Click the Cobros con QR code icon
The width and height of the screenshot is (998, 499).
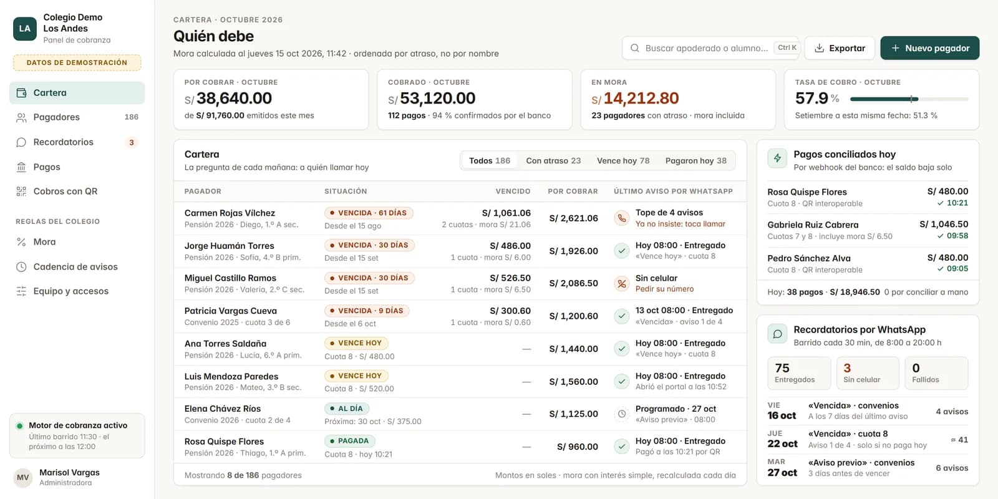(21, 191)
